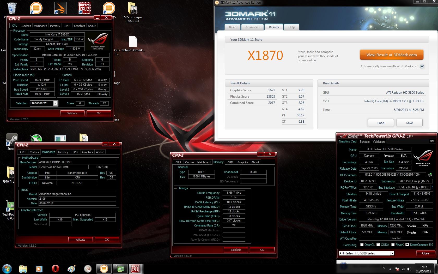The image size is (438, 274).
Task: Open the Action Center flag in tray
Action: pos(397,269)
